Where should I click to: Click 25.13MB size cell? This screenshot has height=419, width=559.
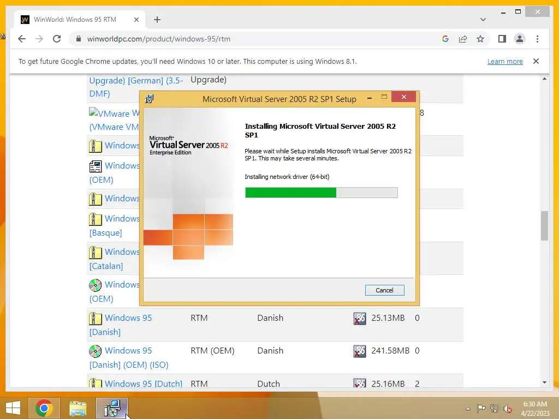(x=388, y=318)
